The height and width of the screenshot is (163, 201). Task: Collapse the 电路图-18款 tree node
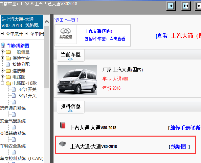click(x=2, y=83)
